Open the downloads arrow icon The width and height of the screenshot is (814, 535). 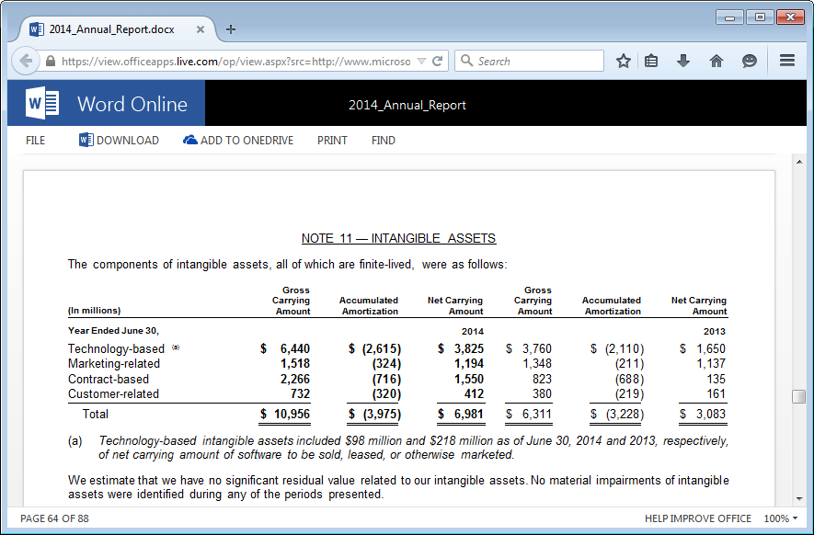(x=683, y=62)
